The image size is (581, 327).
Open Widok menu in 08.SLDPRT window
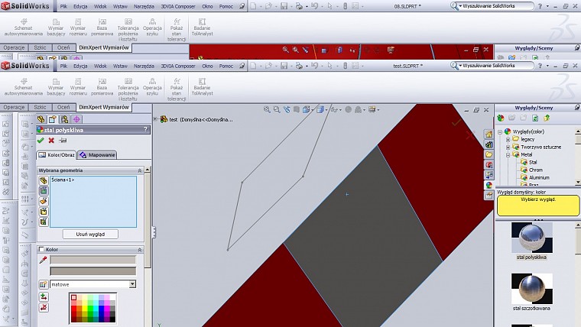click(x=100, y=6)
